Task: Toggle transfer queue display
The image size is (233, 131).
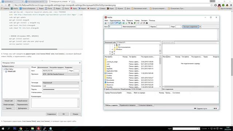Action: click(120, 23)
